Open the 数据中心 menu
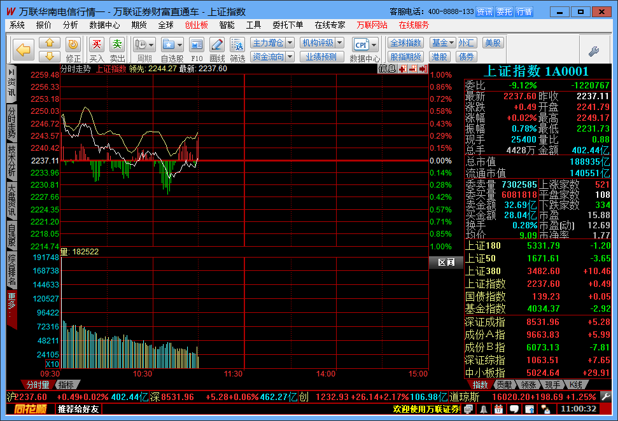618x421 pixels. tap(104, 25)
